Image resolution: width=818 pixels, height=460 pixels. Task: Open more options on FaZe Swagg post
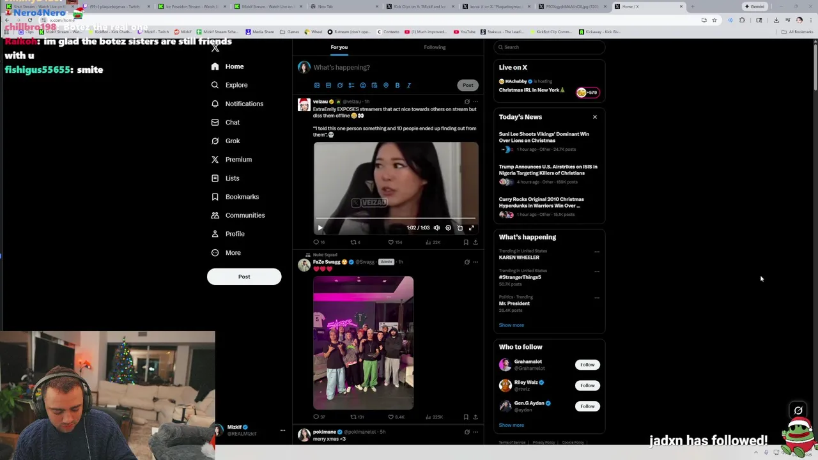[x=475, y=262]
